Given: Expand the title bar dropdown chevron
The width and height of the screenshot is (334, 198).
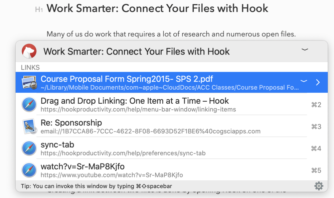Looking at the screenshot, I should click(305, 50).
